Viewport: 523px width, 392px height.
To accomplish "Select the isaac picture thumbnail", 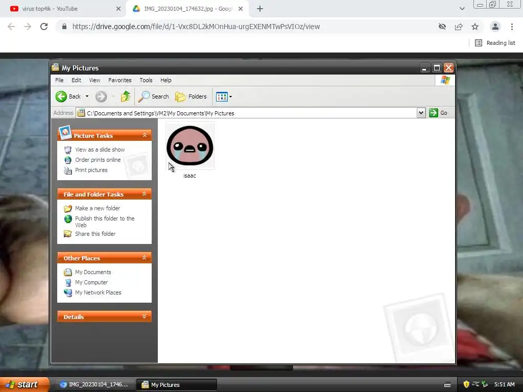I will tap(190, 146).
